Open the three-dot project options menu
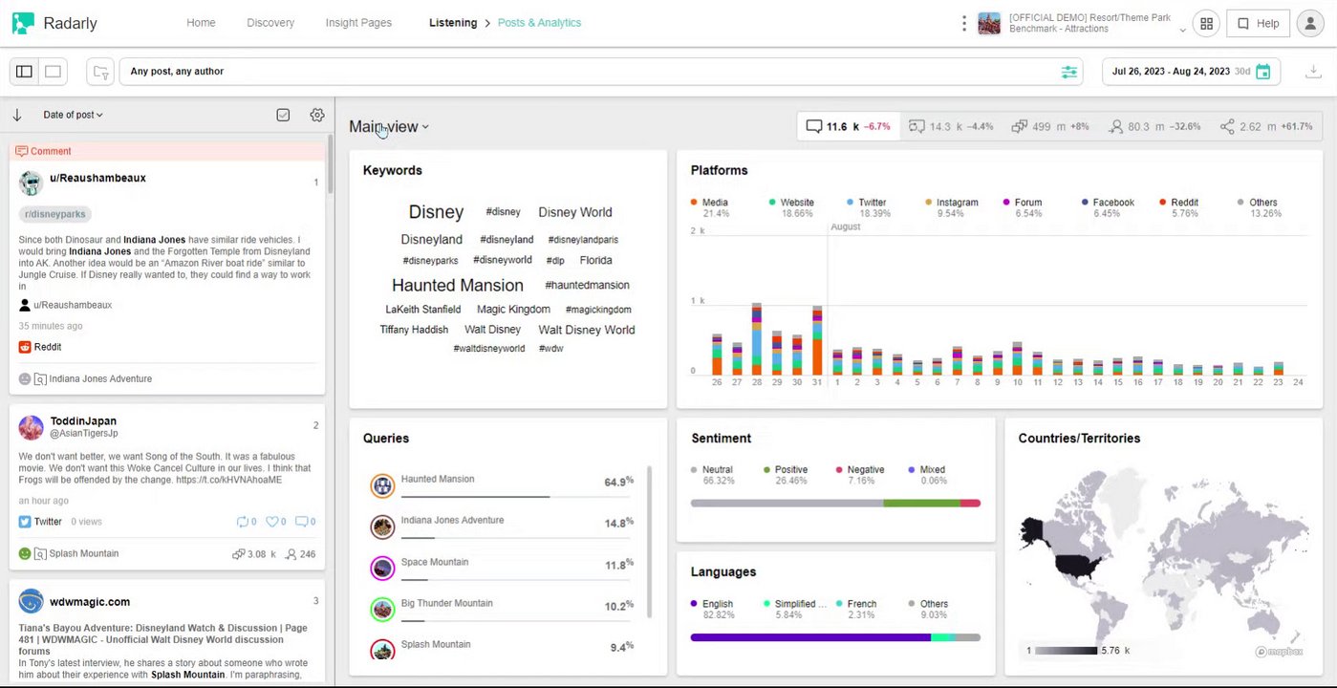The image size is (1337, 688). coord(963,23)
